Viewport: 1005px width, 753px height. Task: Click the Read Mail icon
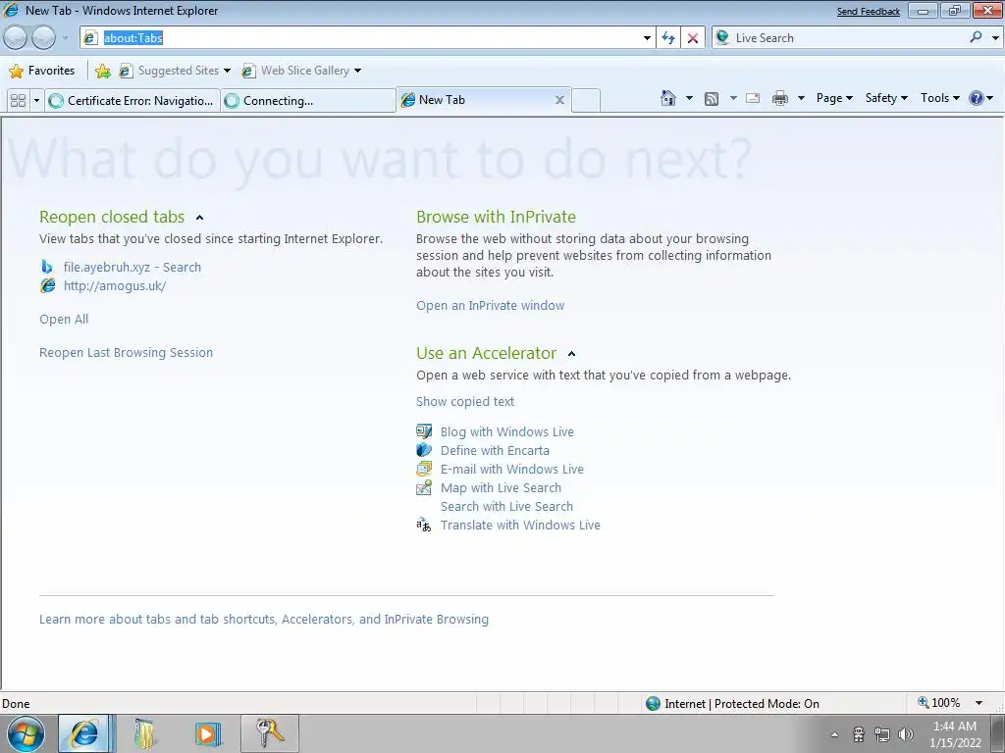(x=753, y=98)
